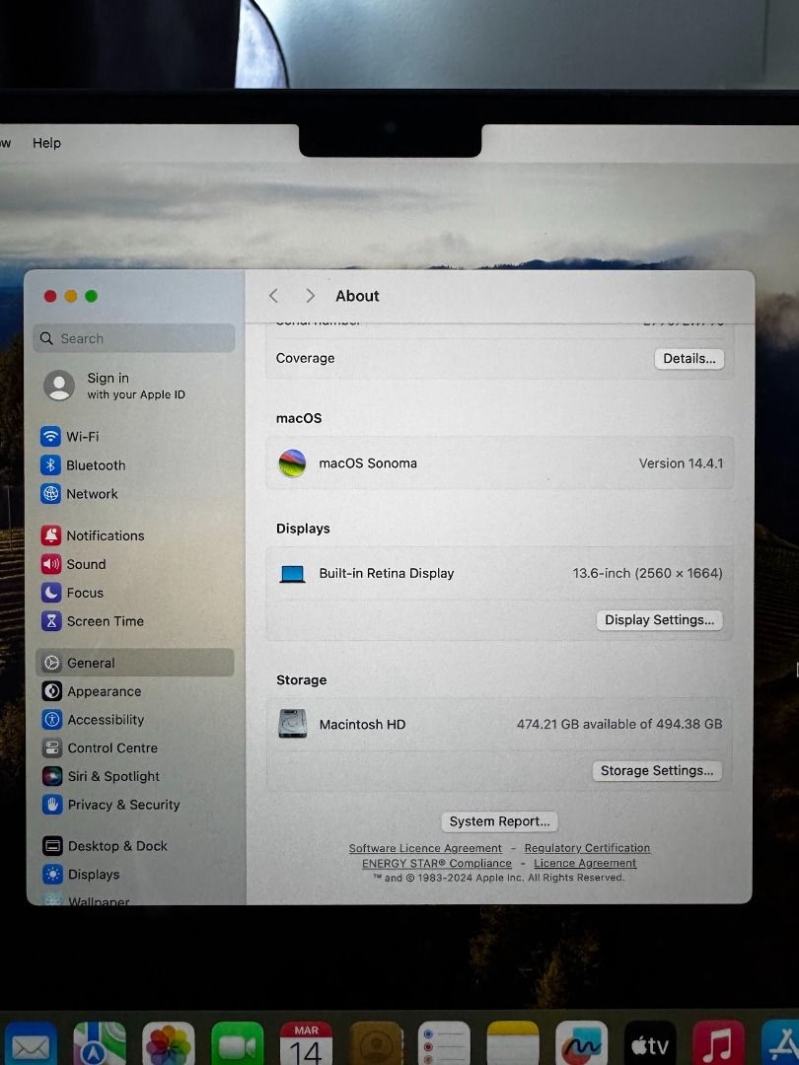Screen dimensions: 799x1065
Task: Open Appearance settings
Action: point(92,690)
